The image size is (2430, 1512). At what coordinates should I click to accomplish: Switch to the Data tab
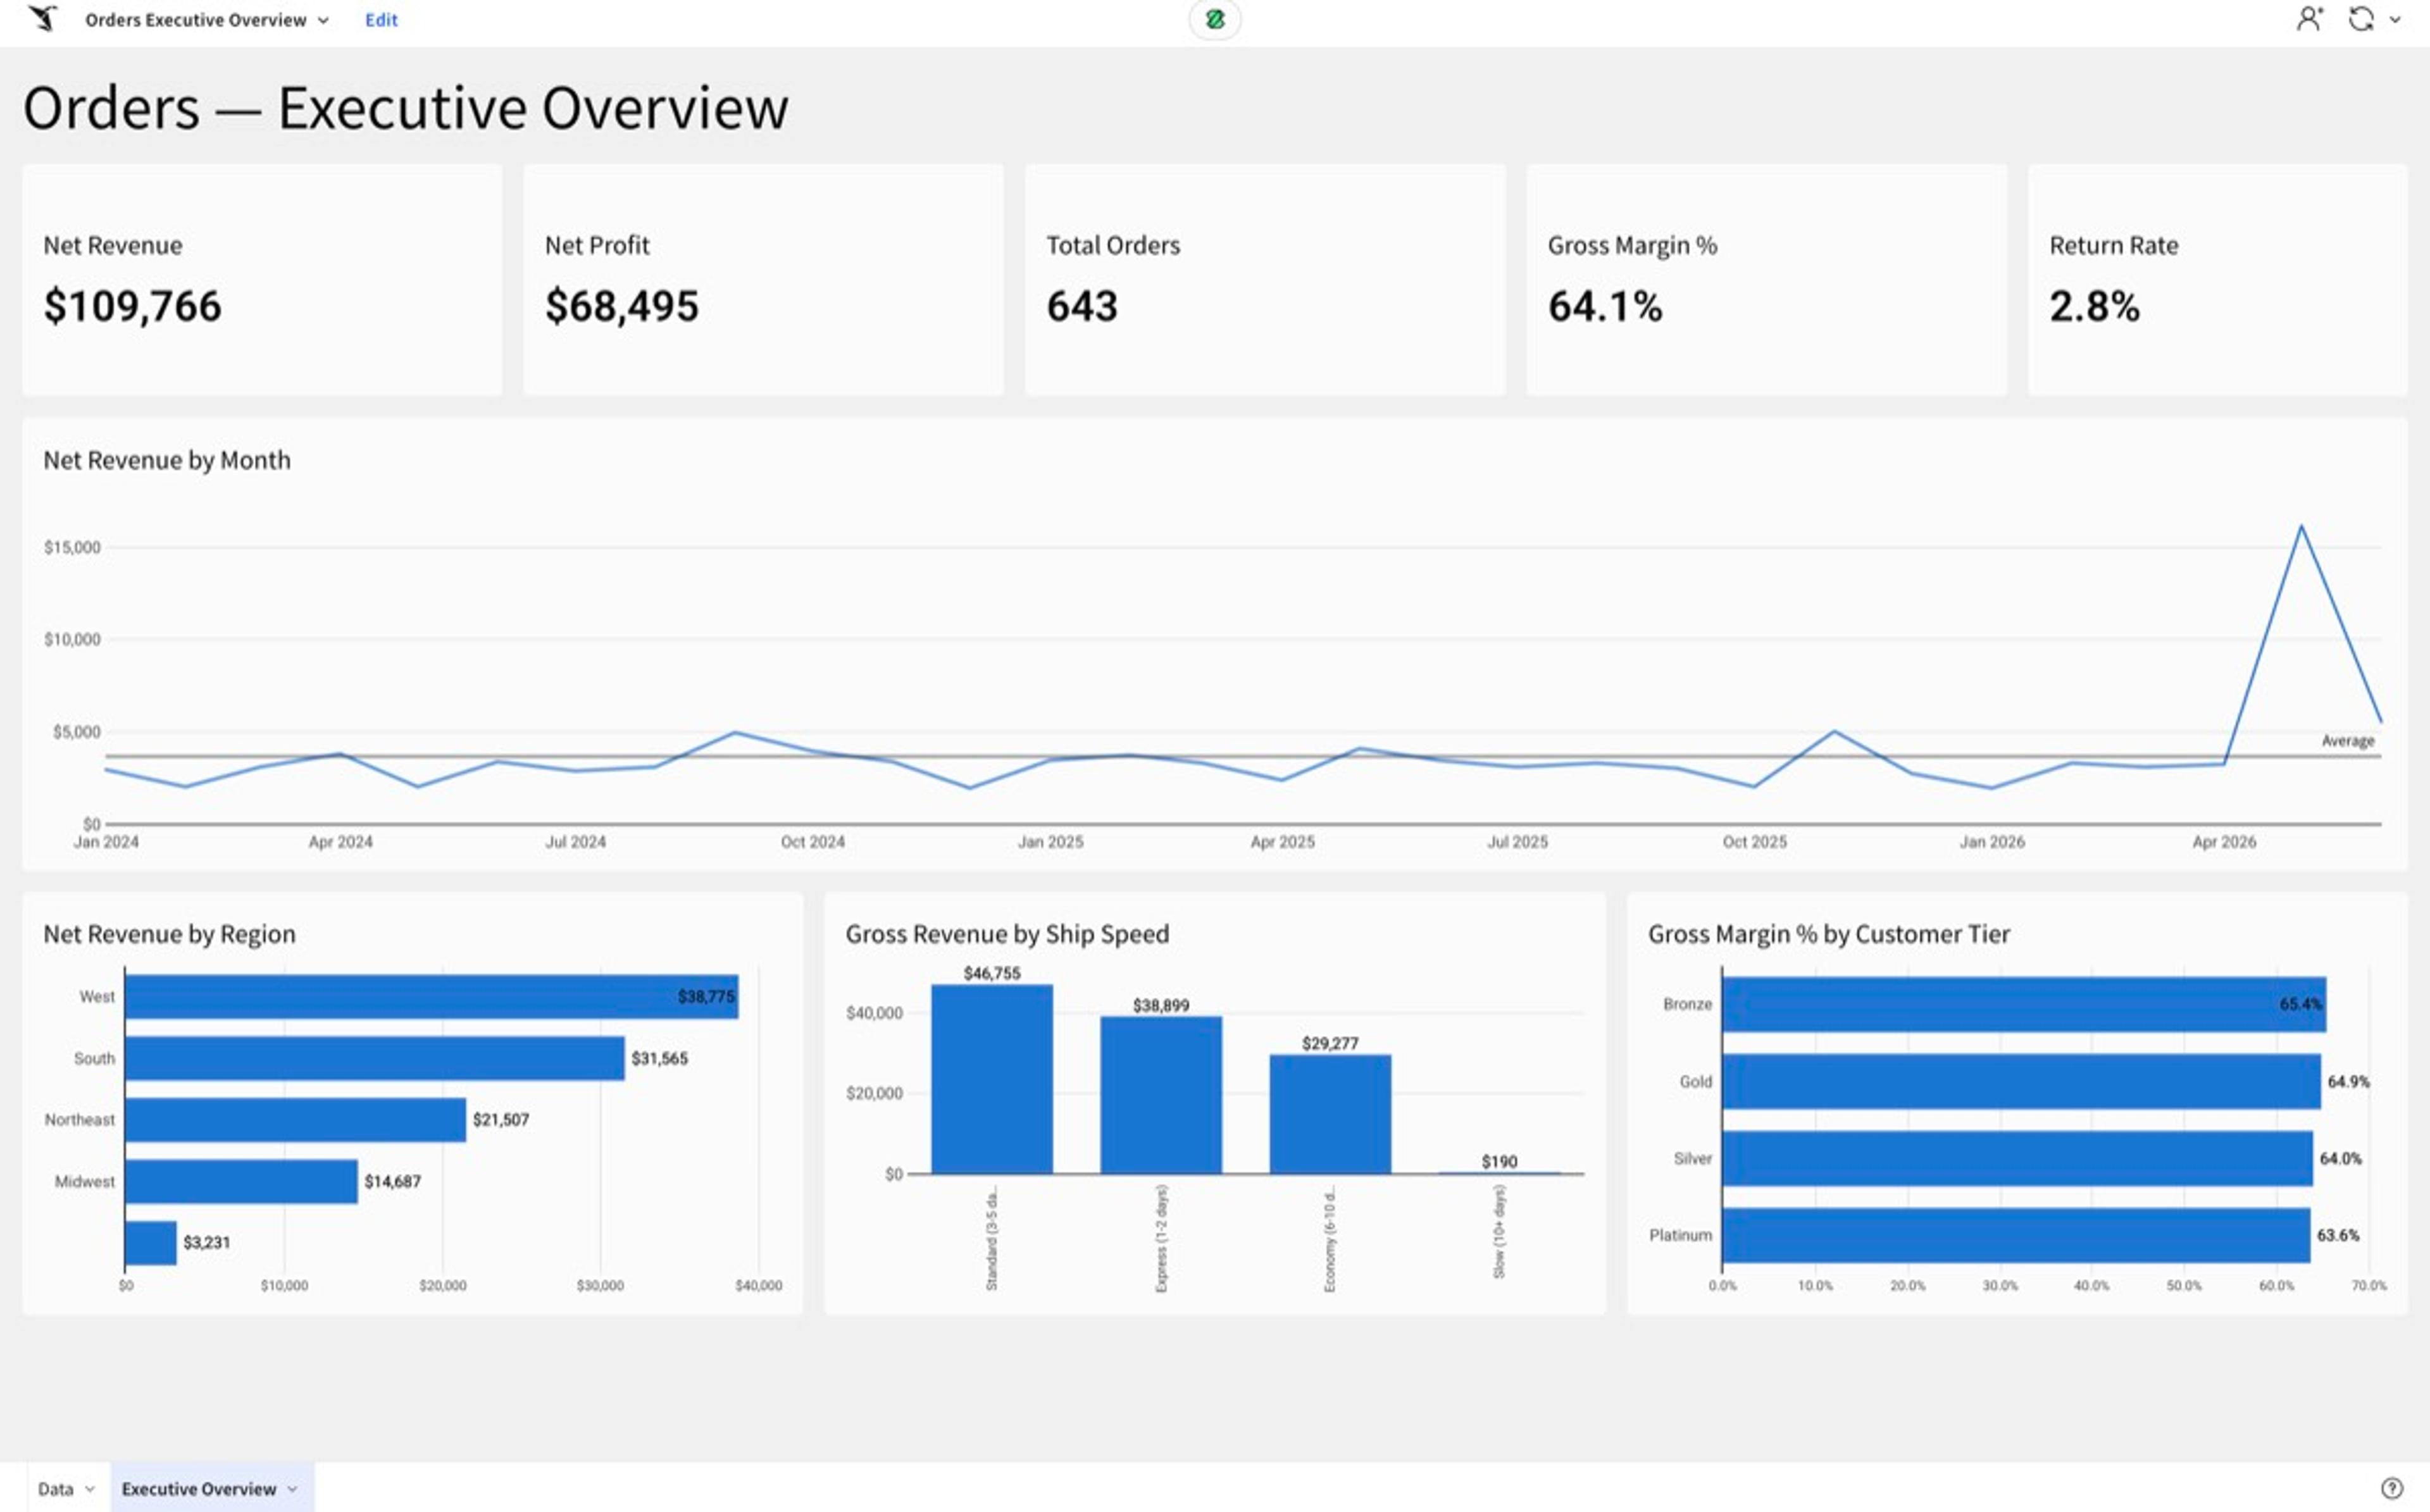pyautogui.click(x=56, y=1489)
